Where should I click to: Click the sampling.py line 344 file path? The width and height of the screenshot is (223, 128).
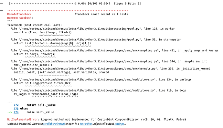coord(88,61)
